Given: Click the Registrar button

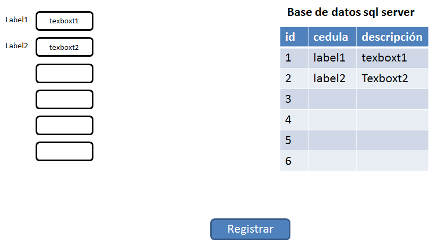Looking at the screenshot, I should click(x=250, y=229).
